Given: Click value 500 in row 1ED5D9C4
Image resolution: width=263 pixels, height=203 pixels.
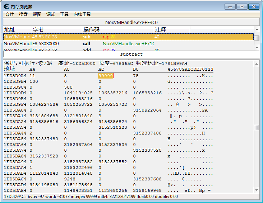Looking at the screenshot, I should (68, 87).
